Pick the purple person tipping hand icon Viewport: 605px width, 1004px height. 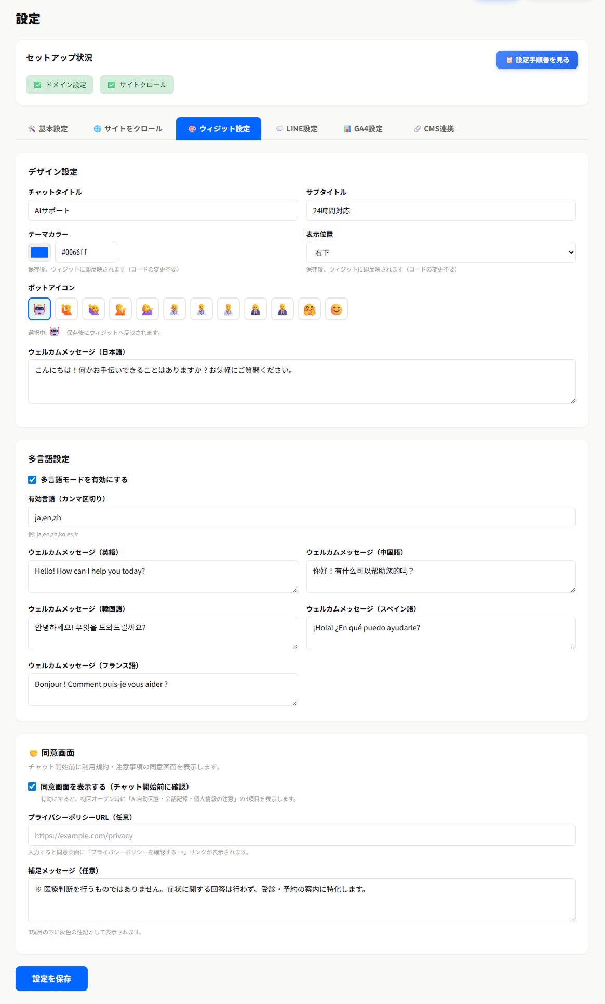pyautogui.click(x=147, y=309)
